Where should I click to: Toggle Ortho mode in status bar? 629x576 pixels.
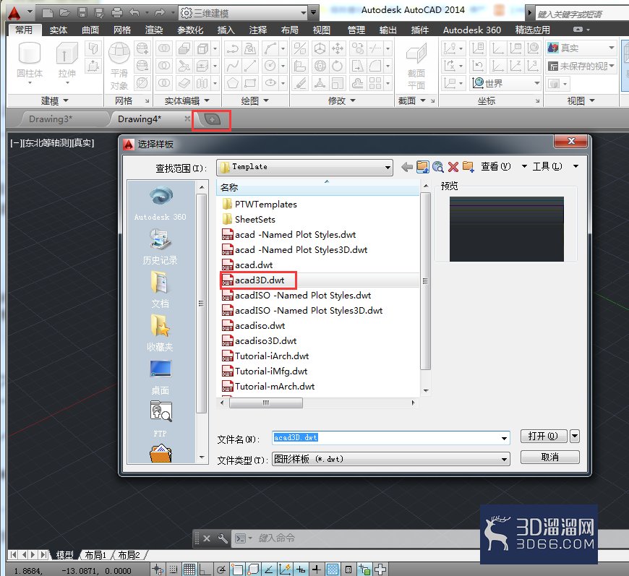205,569
